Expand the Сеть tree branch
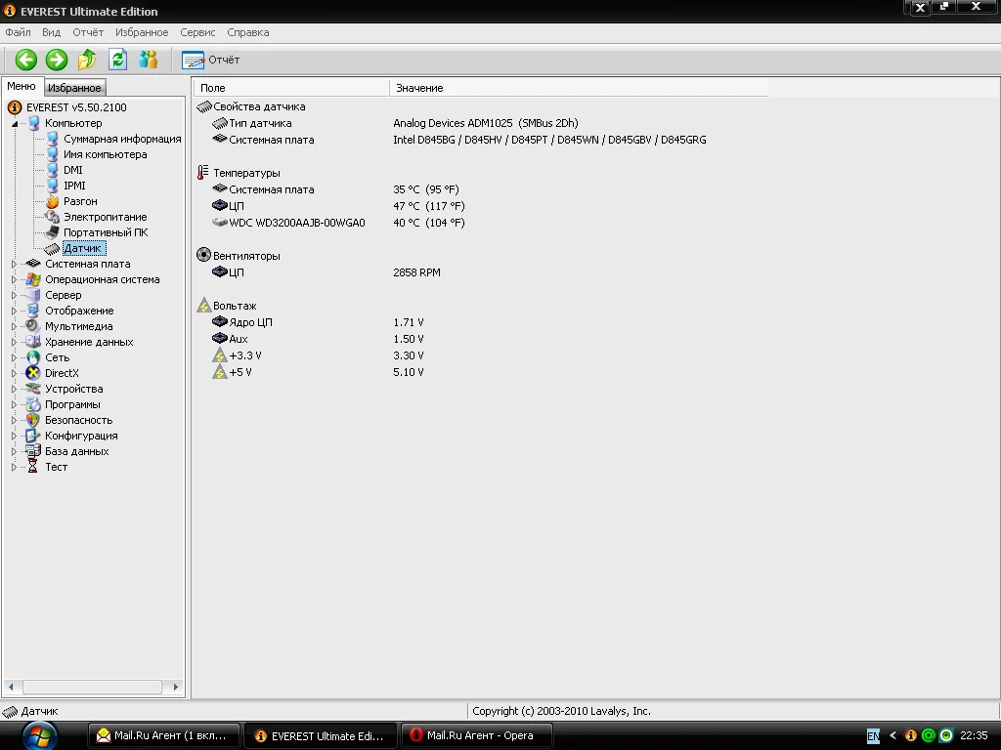 pos(14,357)
